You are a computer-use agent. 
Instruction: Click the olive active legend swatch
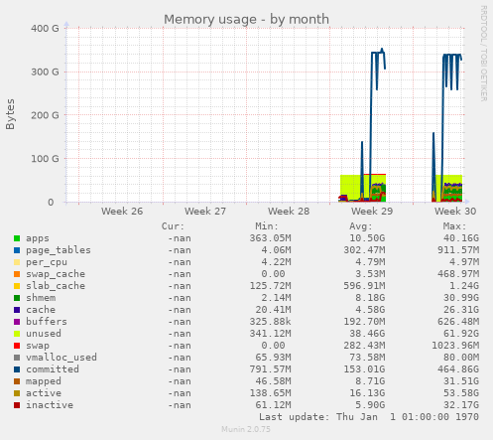click(17, 393)
